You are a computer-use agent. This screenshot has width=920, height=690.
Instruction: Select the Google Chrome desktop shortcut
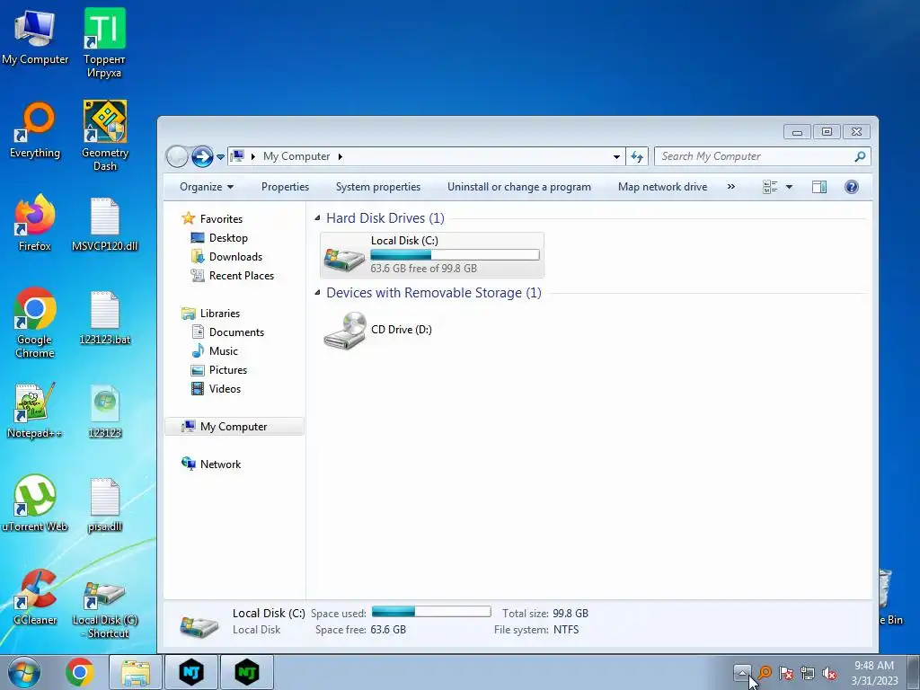(35, 323)
